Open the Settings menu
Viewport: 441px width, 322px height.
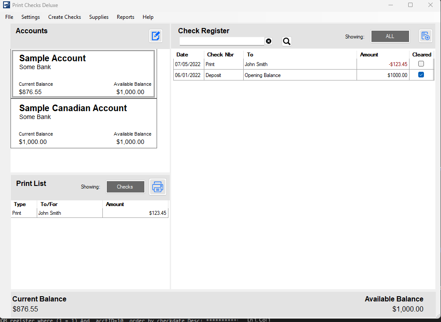point(30,17)
